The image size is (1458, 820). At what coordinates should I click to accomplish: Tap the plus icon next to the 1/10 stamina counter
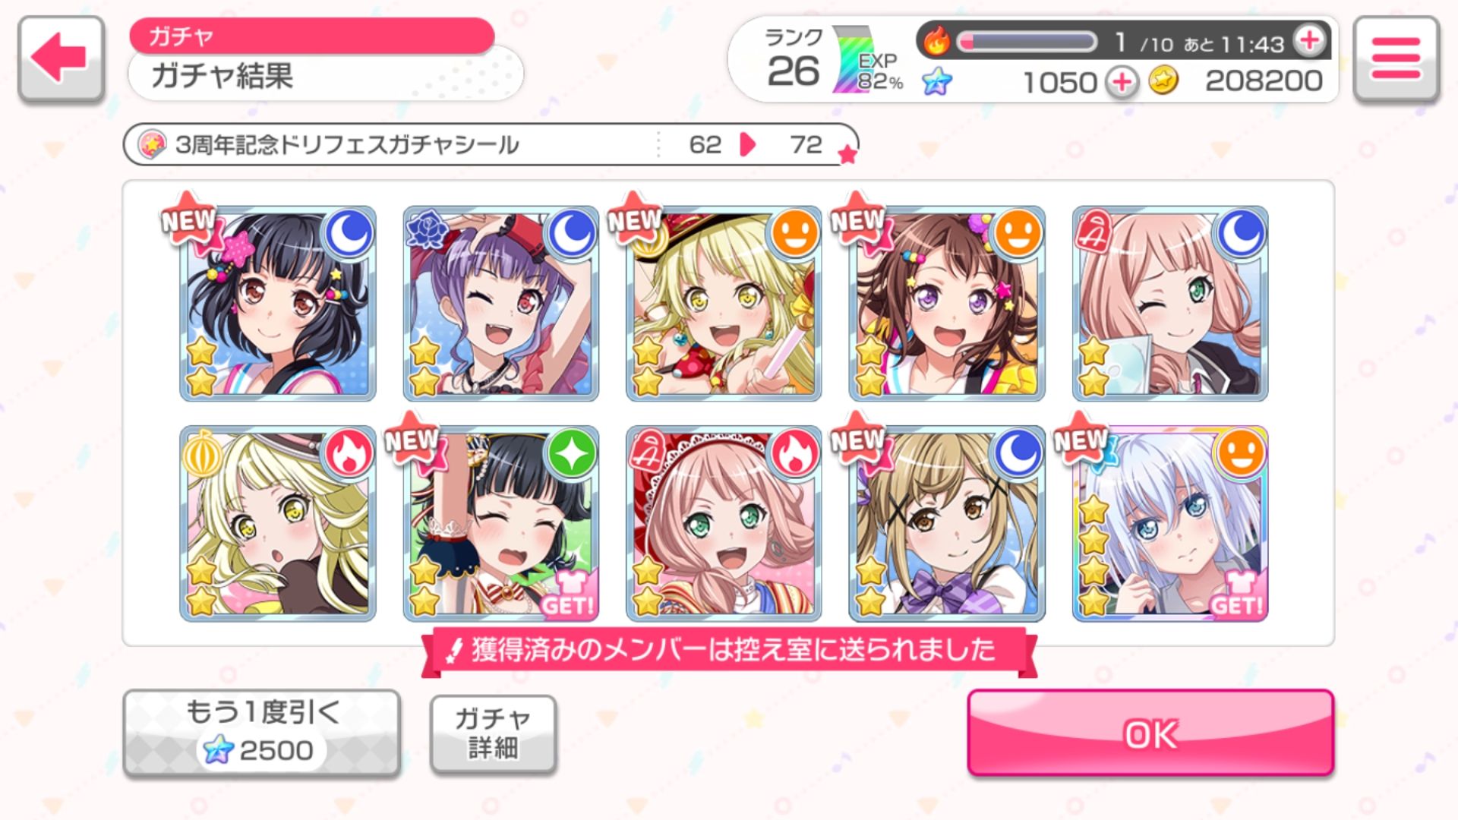click(1310, 39)
